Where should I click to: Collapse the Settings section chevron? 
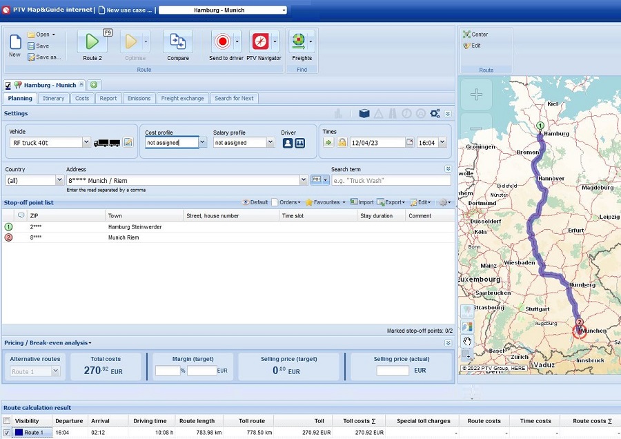448,114
